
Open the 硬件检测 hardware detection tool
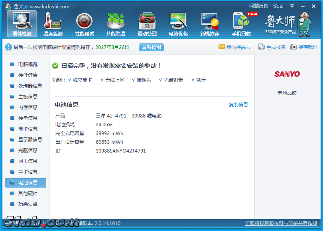click(x=22, y=24)
